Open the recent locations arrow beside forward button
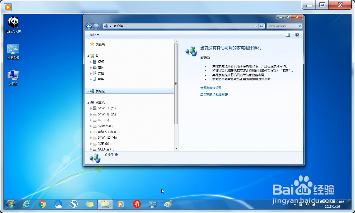 click(101, 26)
